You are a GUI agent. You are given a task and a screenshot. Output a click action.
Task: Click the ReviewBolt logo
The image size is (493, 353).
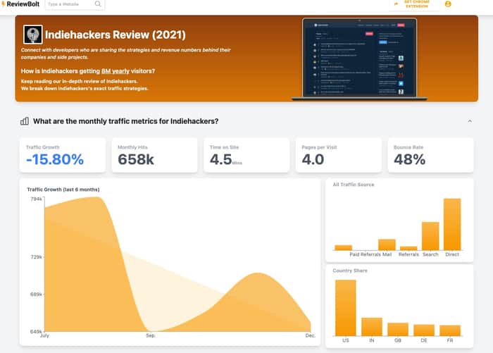20,4
